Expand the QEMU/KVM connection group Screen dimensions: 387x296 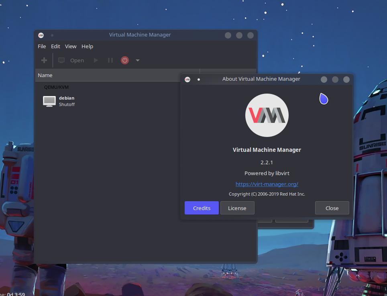[x=56, y=87]
